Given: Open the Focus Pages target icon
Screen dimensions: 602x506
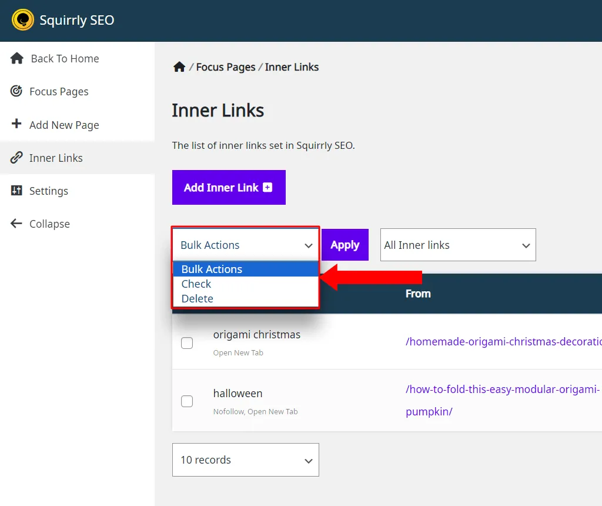Looking at the screenshot, I should click(x=16, y=91).
